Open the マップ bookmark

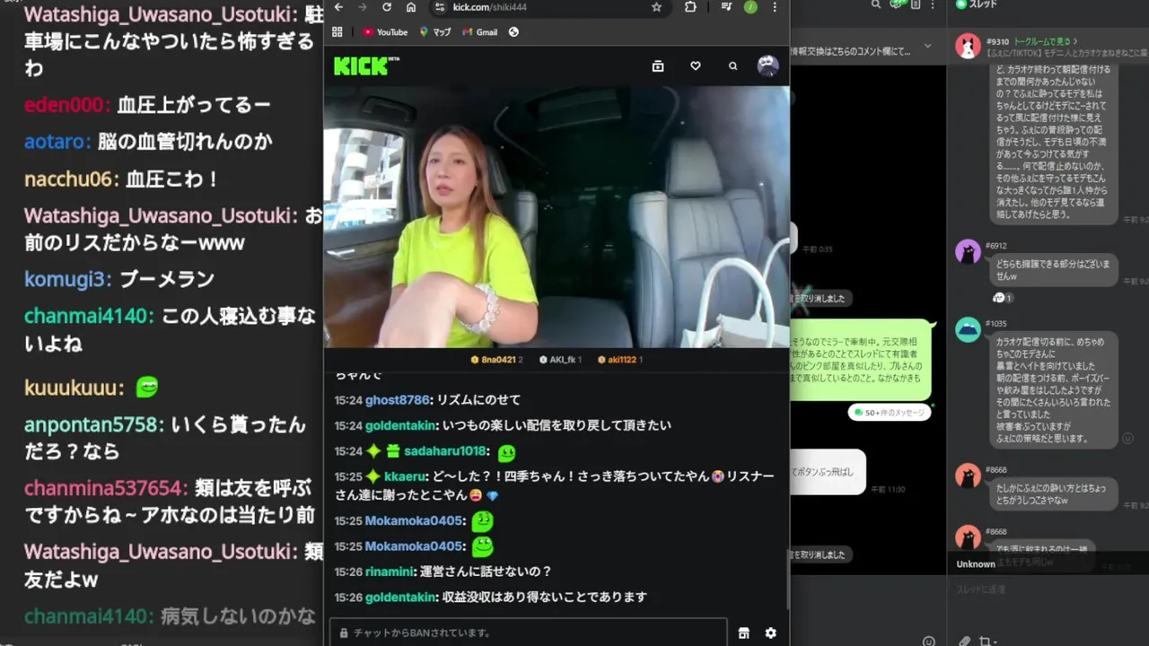click(x=434, y=32)
